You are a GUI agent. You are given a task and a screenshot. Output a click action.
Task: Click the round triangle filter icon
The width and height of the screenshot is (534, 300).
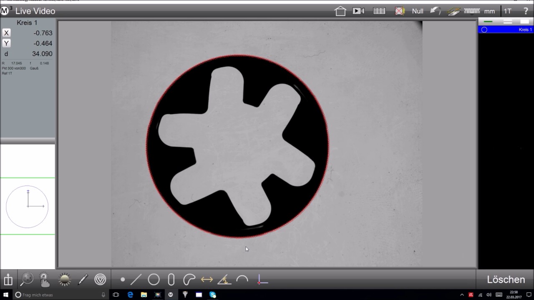tap(100, 279)
